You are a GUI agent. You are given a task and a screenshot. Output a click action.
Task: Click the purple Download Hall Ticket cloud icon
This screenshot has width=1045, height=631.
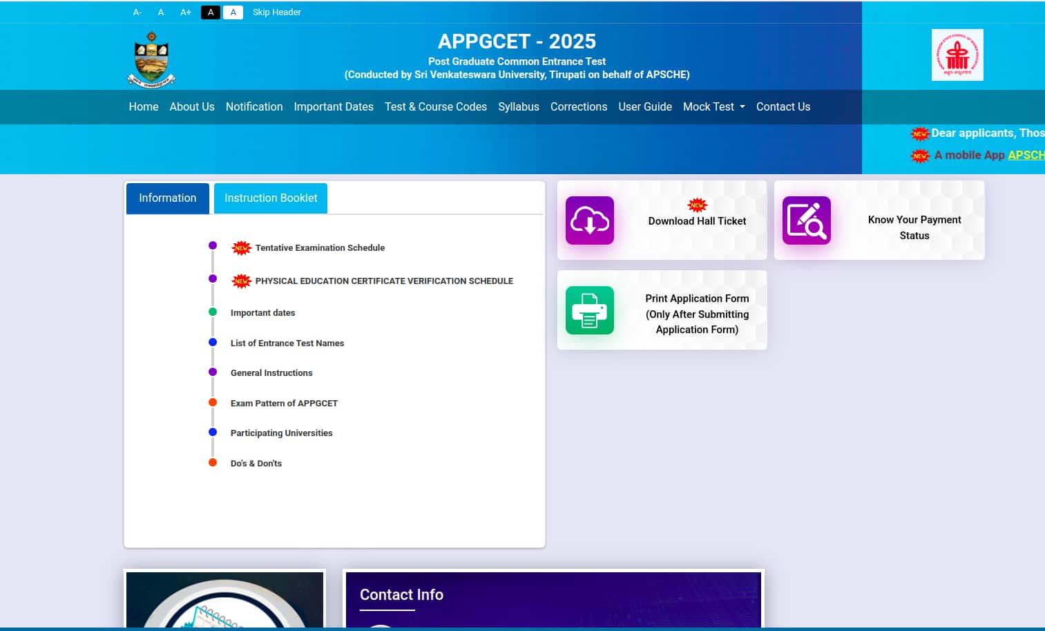pos(589,220)
